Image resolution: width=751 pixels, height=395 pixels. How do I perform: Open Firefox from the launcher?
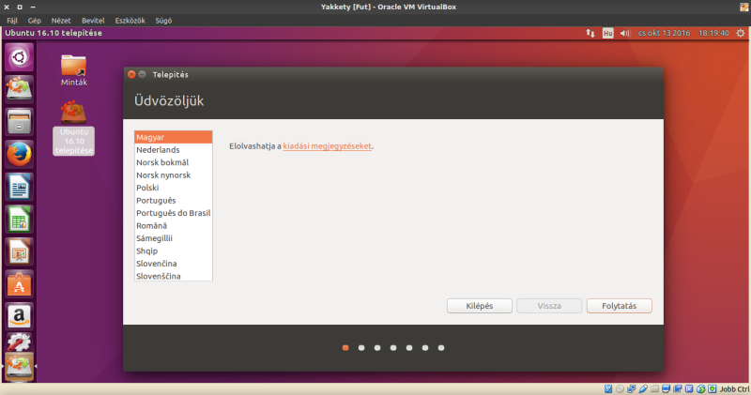point(20,153)
